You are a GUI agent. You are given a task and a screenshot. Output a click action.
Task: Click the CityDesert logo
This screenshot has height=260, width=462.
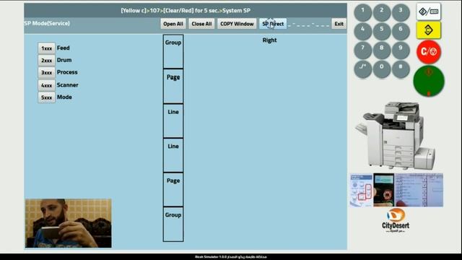396,221
